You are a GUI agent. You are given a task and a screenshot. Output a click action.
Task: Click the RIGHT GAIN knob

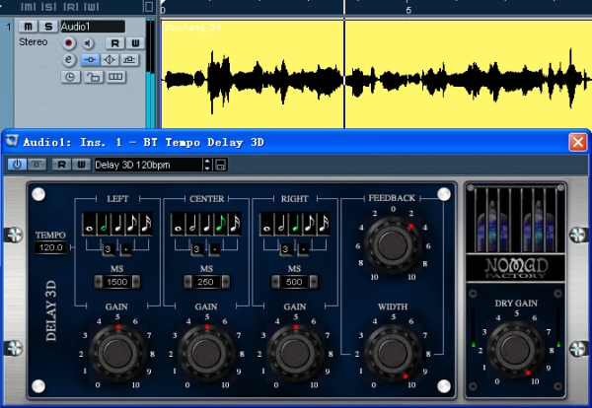pyautogui.click(x=295, y=353)
